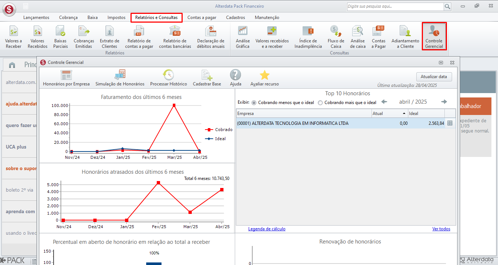The width and height of the screenshot is (498, 265).
Task: Click Atualizar data button
Action: (434, 77)
